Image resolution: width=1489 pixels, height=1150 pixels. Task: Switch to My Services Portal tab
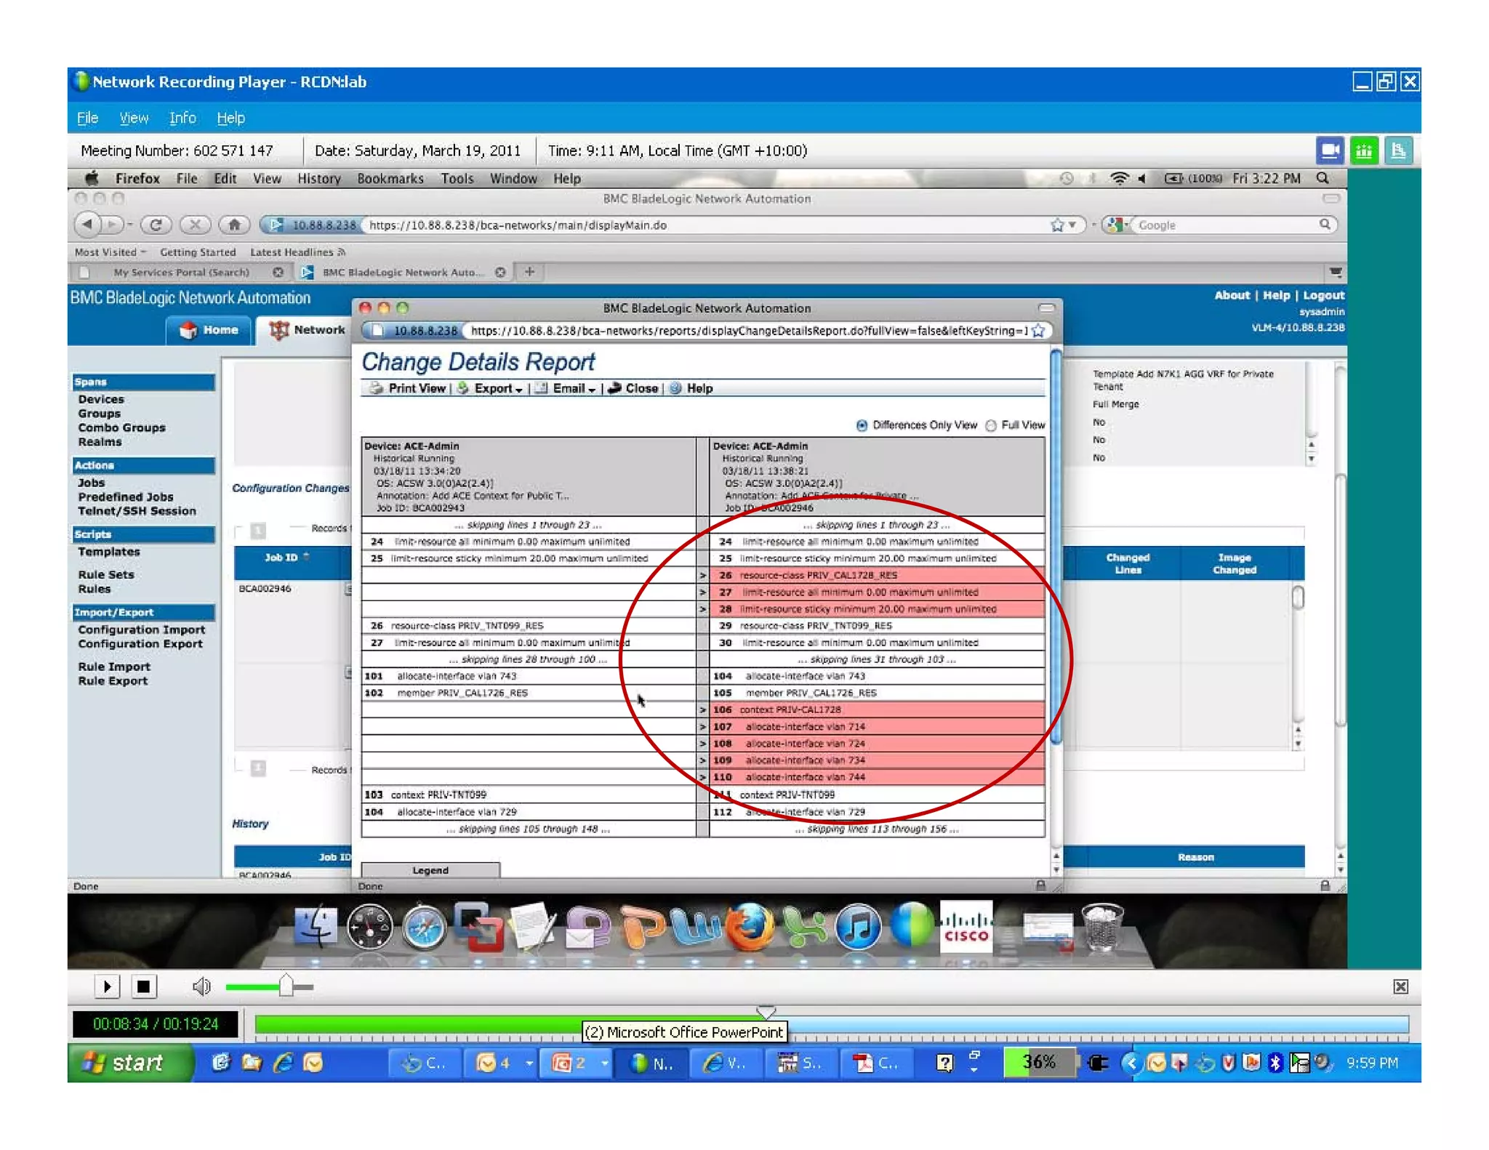(182, 272)
